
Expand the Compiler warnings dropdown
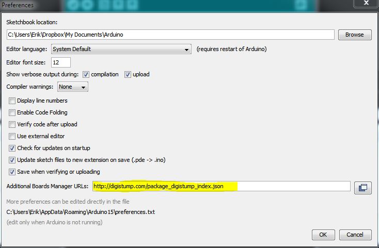click(x=73, y=87)
